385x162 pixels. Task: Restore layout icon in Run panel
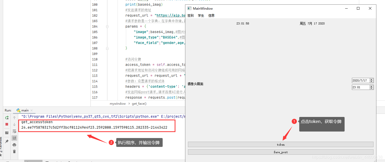[7, 133]
